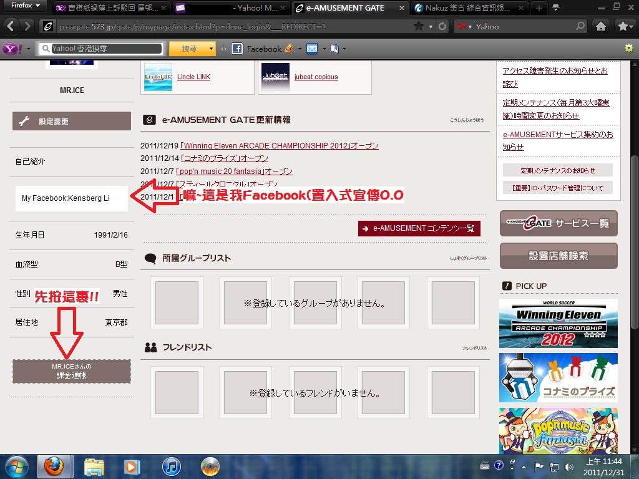This screenshot has width=639, height=479.
Task: Open Yahoo toolbar settings gear
Action: (628, 49)
